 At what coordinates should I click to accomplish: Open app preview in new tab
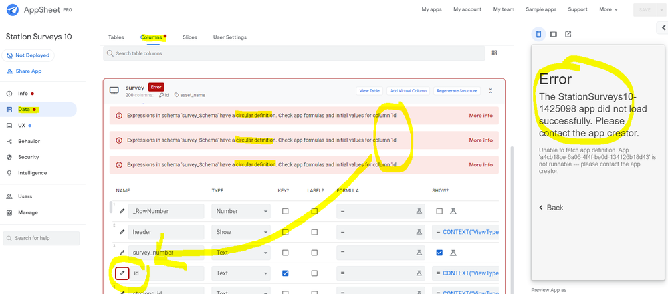click(568, 34)
